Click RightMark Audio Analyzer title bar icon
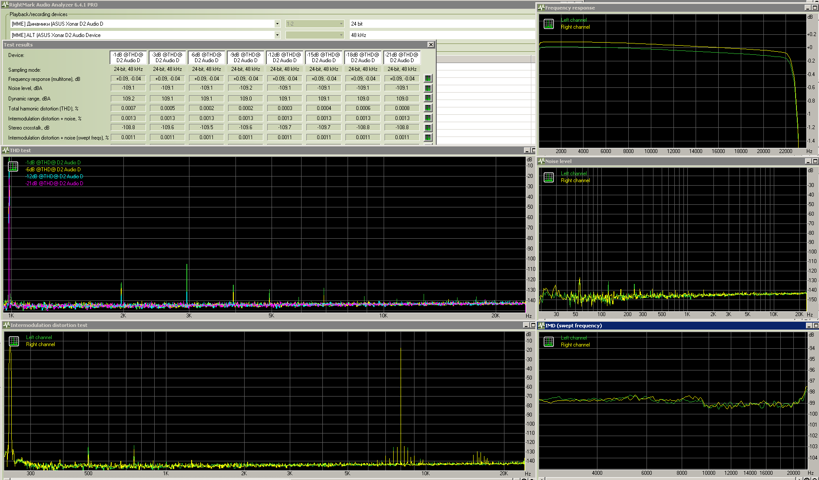Screen dimensions: 819x480 (5, 5)
